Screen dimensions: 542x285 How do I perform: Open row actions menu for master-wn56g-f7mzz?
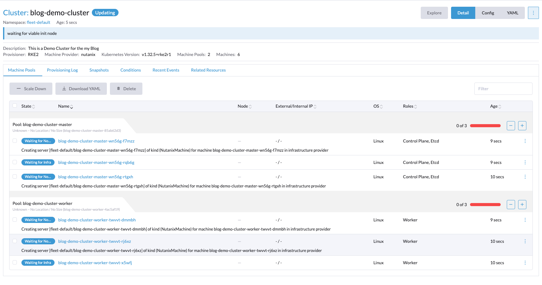(525, 141)
